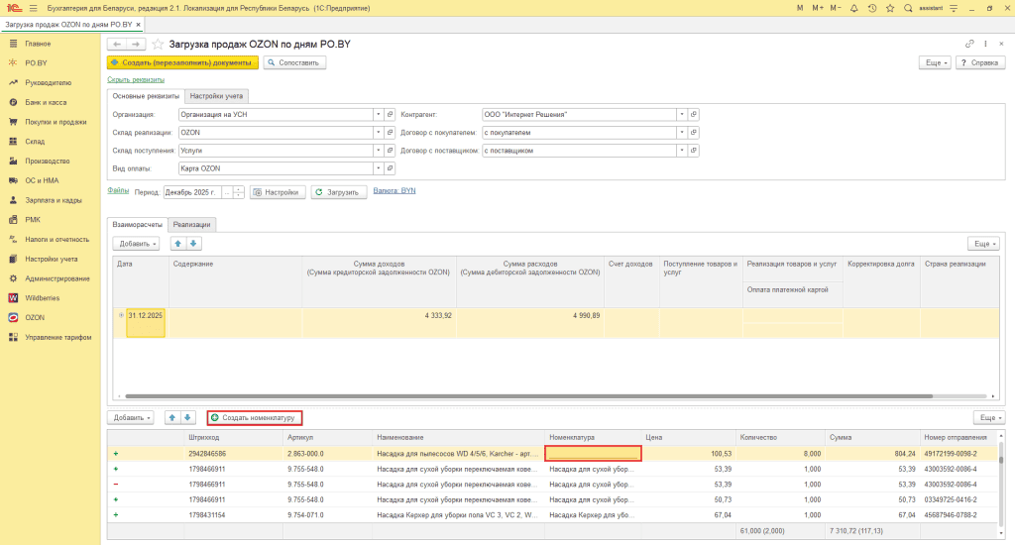
Task: Open main menu hamburger icon
Action: [x=33, y=8]
